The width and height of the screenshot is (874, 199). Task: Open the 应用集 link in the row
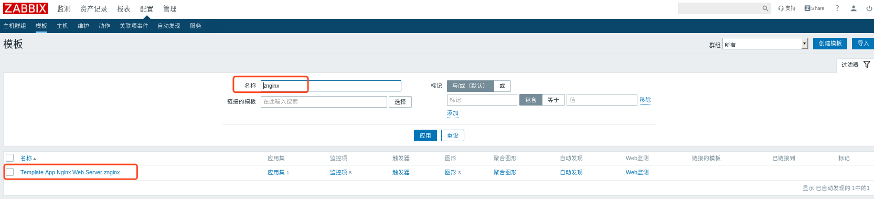276,172
